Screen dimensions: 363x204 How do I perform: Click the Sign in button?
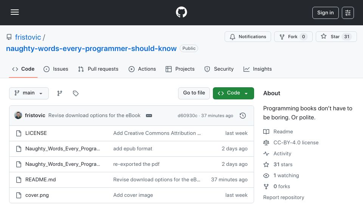pos(325,13)
